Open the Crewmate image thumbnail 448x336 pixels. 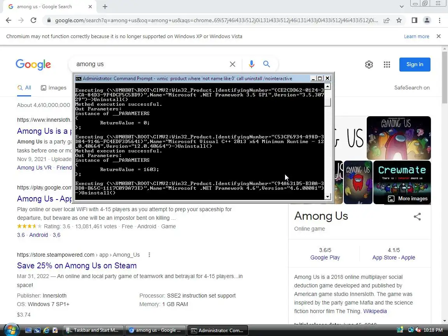click(402, 182)
